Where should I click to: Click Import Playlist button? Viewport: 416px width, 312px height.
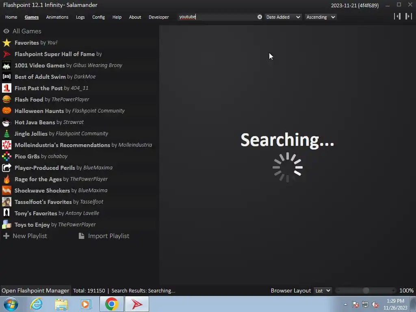[104, 236]
